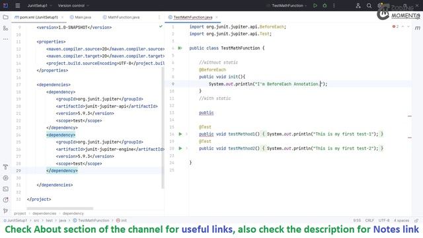Viewport: 423px width, 238px height.
Task: Close the pom.xml tab
Action: 62,17
